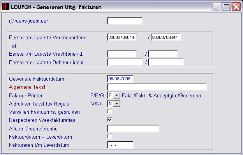
Task: Focus the last Debiteur-ident field
Action: (x=166, y=62)
